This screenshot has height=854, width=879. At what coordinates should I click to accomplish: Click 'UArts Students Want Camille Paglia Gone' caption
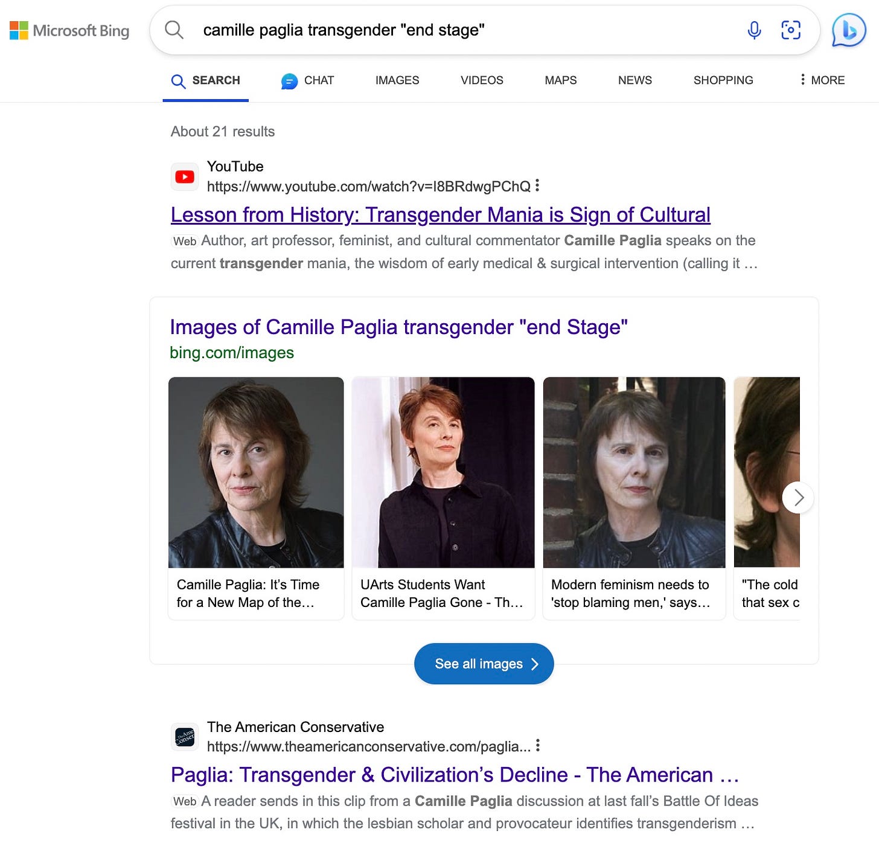coord(442,593)
